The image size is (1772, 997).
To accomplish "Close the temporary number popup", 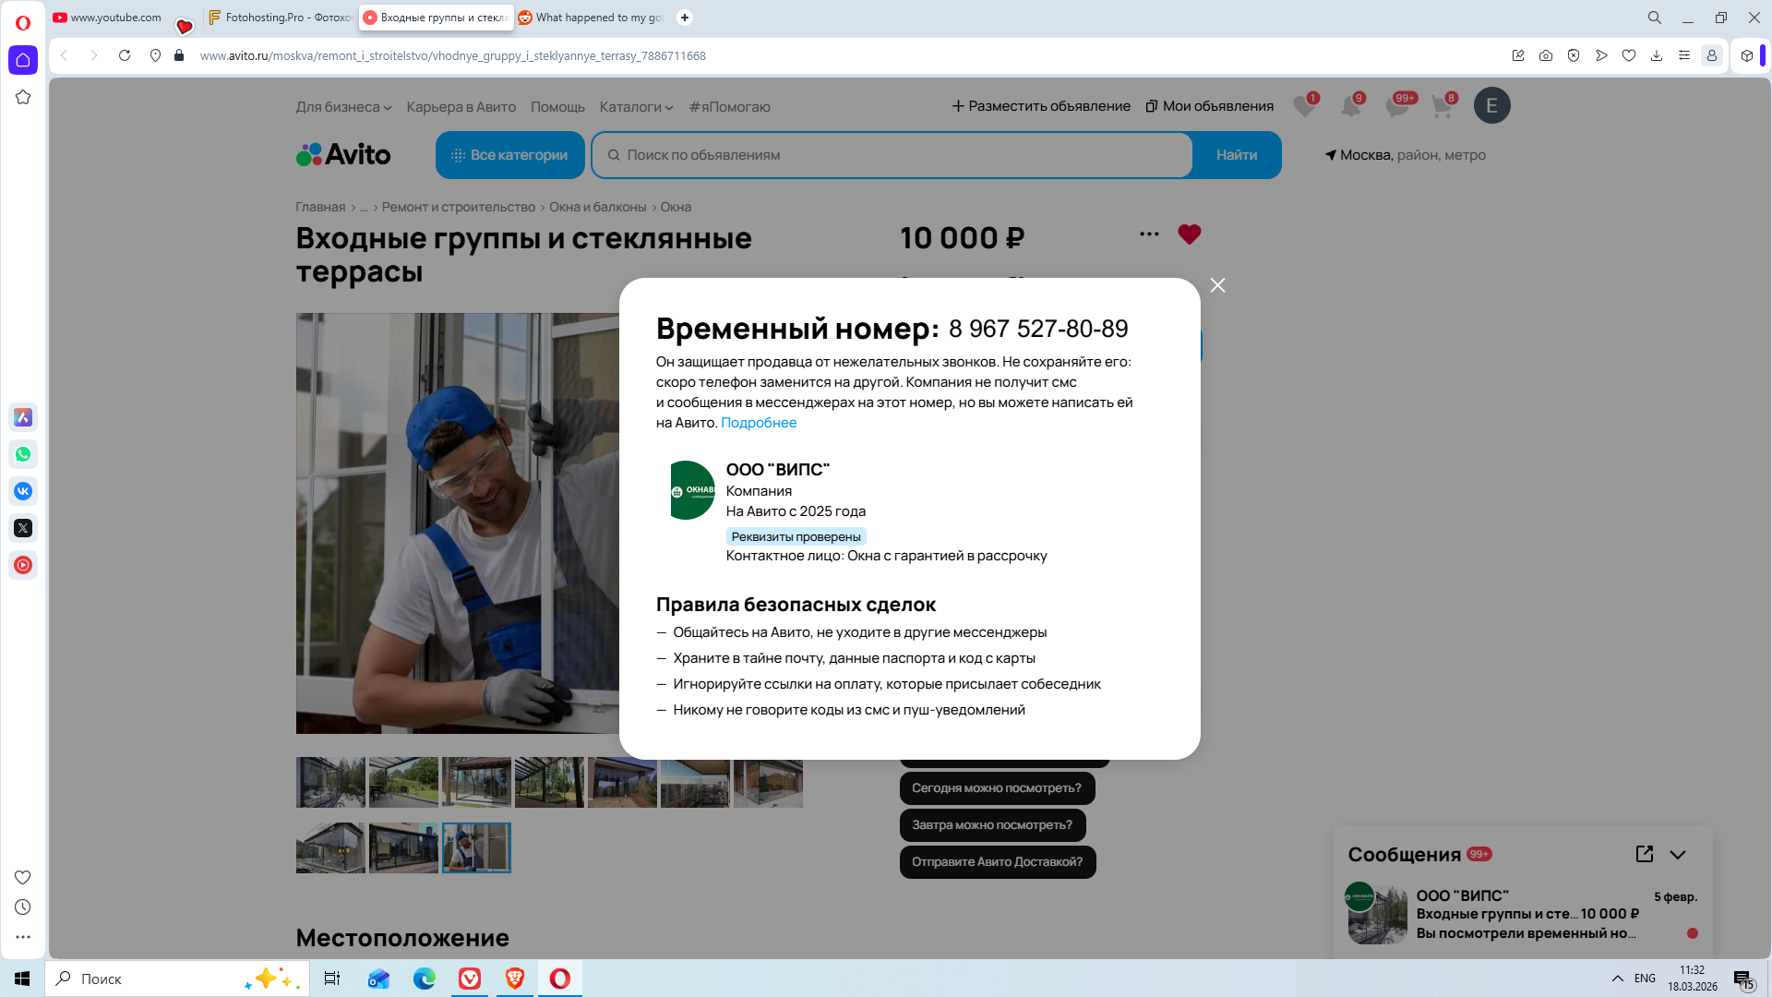I will coord(1217,285).
